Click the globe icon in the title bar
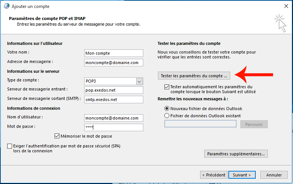293x184 pixels. [x=6, y=6]
